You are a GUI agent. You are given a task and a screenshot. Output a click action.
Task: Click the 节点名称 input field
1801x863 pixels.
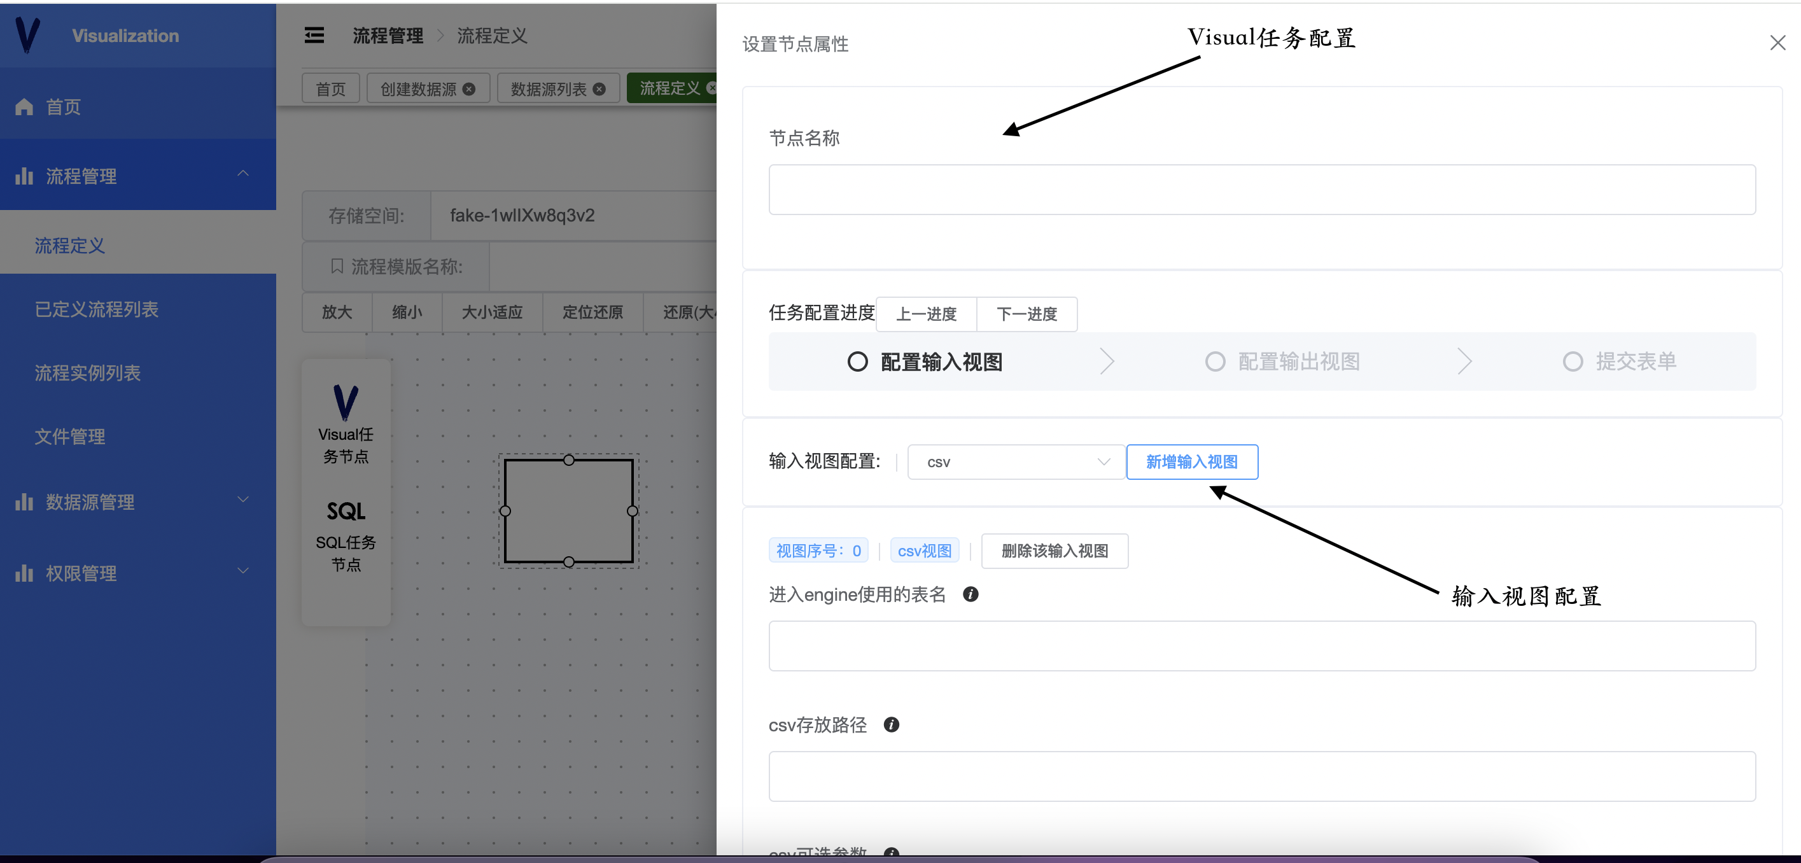[x=1262, y=190]
